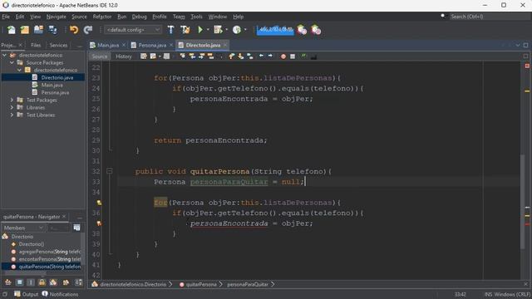532x299 pixels.
Task: Click the Save All toolbar icon
Action: [x=52, y=30]
